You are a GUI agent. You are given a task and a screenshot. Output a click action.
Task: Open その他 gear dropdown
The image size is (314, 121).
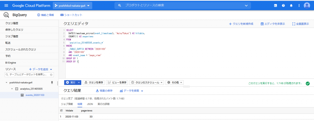174,82
